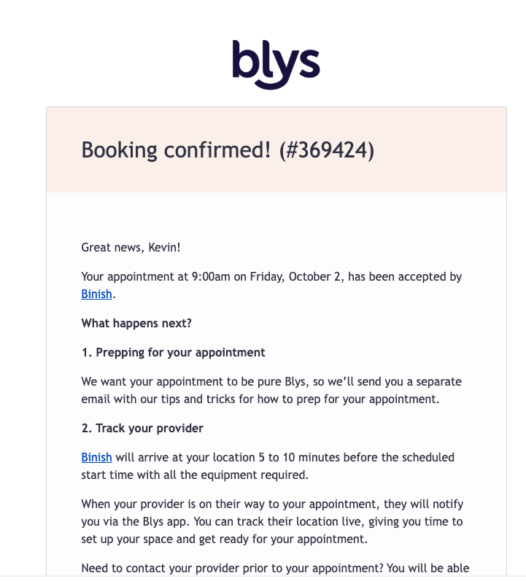The height and width of the screenshot is (581, 526).
Task: Click '2. Track your provider' heading
Action: point(142,429)
